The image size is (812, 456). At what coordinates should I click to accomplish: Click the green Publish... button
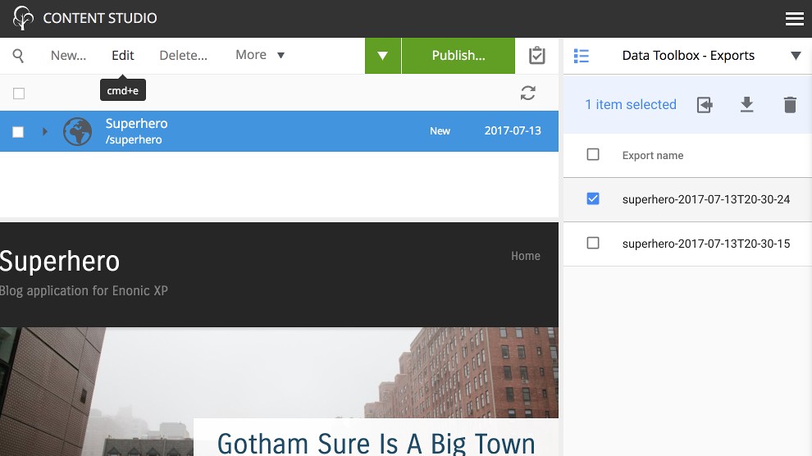[458, 56]
